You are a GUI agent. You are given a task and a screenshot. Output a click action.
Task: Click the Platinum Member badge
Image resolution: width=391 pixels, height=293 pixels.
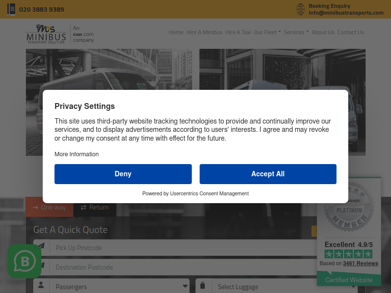(x=349, y=207)
